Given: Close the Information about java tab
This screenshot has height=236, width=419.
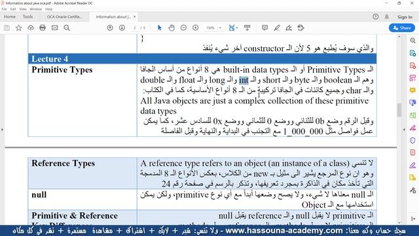Looking at the screenshot, I should pos(134,16).
